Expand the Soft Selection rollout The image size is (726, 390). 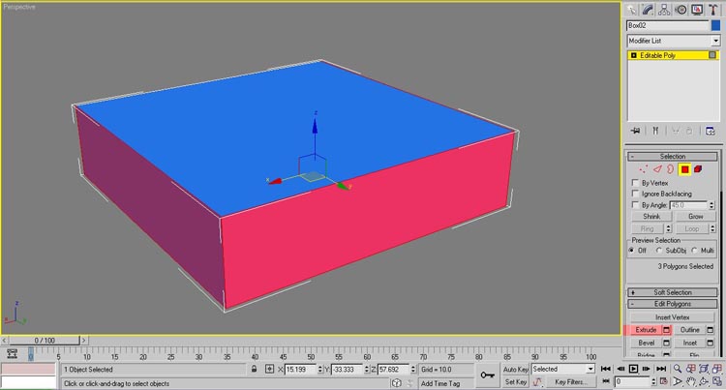pos(673,292)
